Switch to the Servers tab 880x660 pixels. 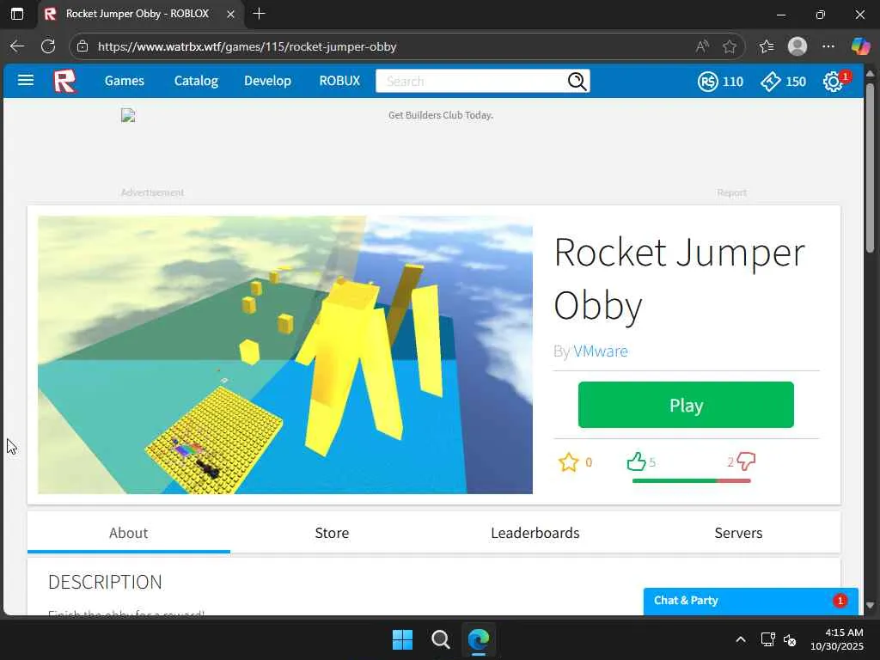click(738, 533)
